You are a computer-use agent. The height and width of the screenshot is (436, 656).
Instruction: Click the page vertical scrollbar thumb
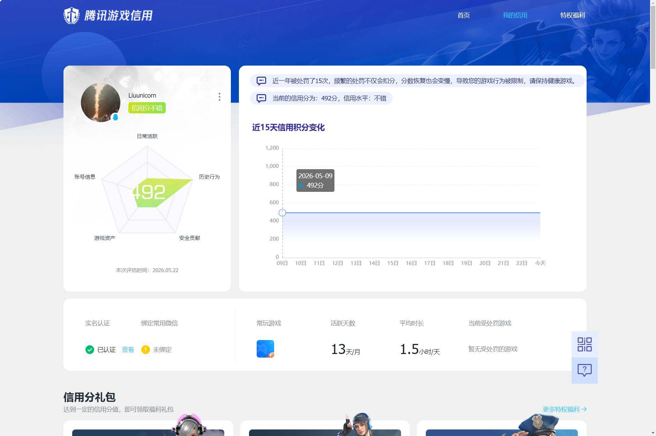click(653, 37)
